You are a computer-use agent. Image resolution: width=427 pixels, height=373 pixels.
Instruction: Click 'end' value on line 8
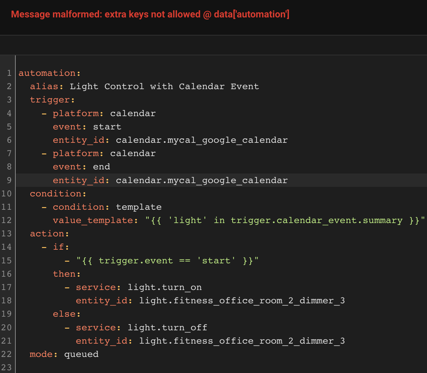pos(101,167)
